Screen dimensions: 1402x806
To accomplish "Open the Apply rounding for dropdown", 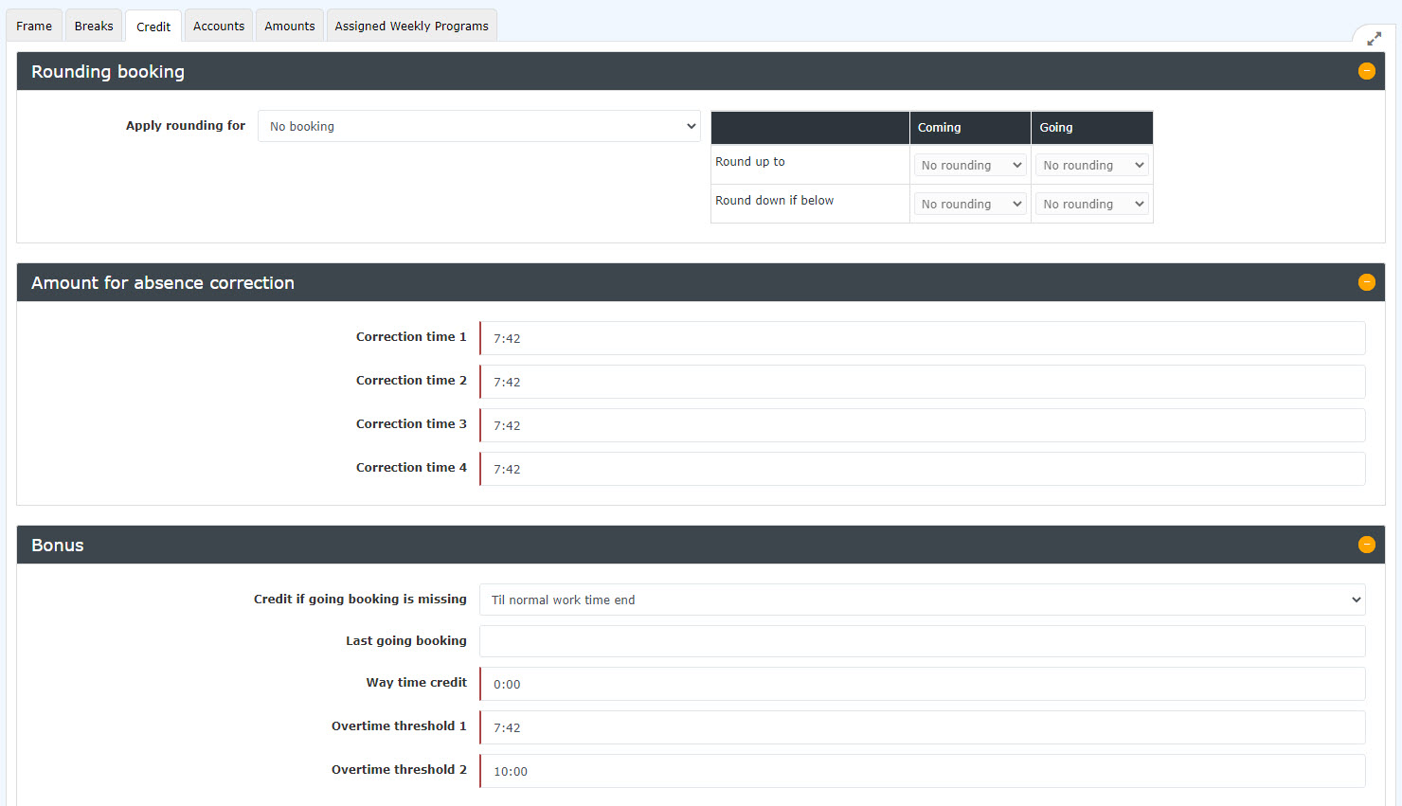I will [479, 126].
